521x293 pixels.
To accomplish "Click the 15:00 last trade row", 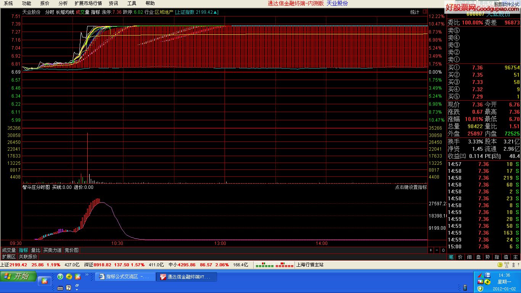I will 484,246.
